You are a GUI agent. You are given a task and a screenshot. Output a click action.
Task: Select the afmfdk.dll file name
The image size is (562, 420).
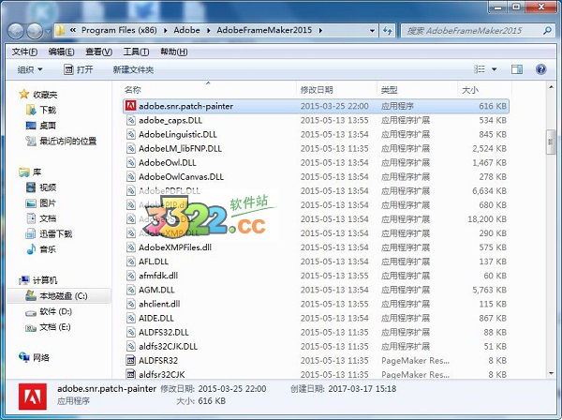pos(158,276)
